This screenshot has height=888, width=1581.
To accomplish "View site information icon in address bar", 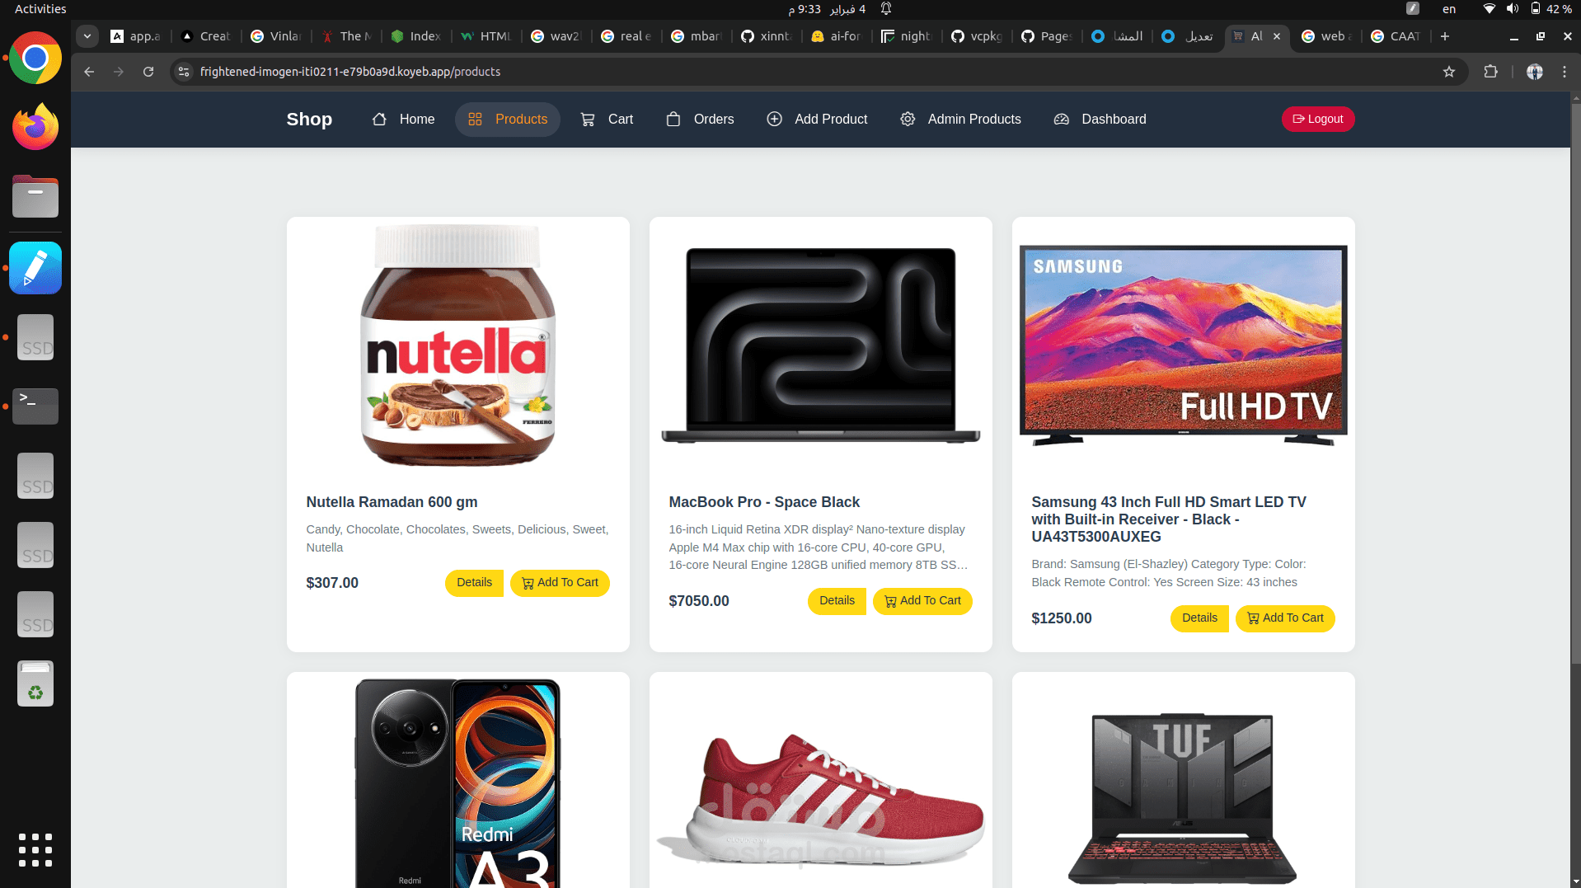I will (x=185, y=72).
